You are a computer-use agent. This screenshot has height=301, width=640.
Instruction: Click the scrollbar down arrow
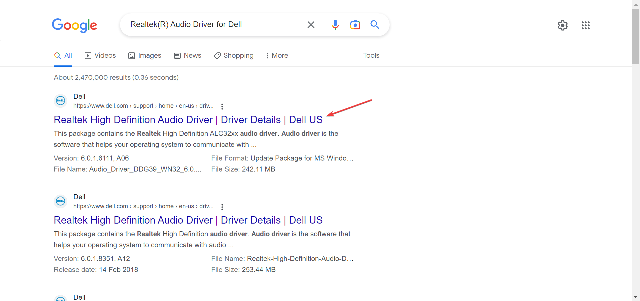636,297
